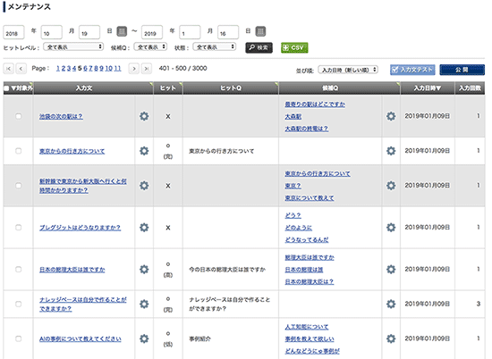Go to page 1 link

point(58,68)
